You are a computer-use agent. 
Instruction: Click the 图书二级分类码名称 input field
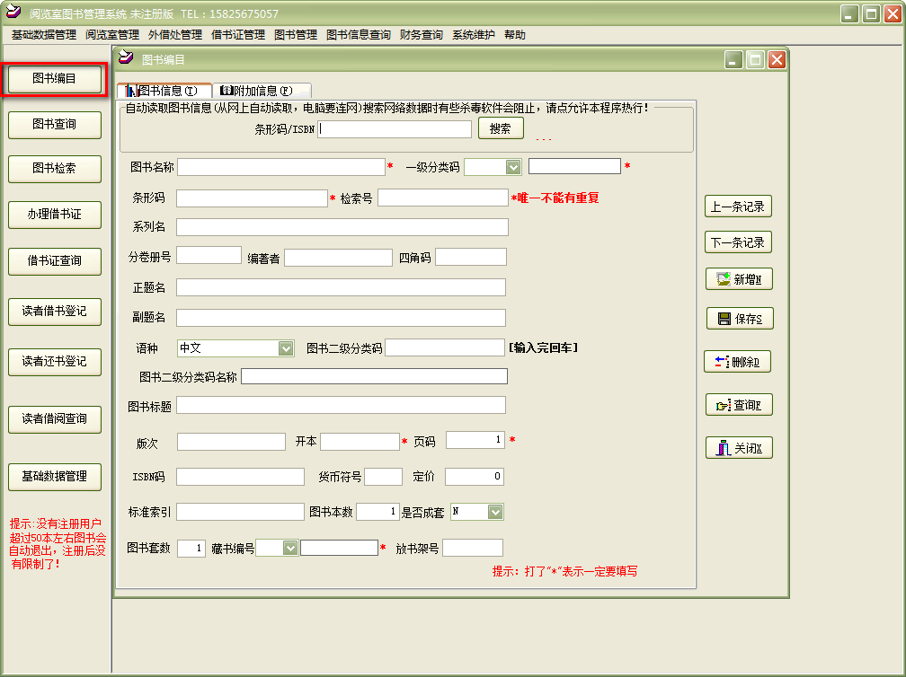pos(375,376)
